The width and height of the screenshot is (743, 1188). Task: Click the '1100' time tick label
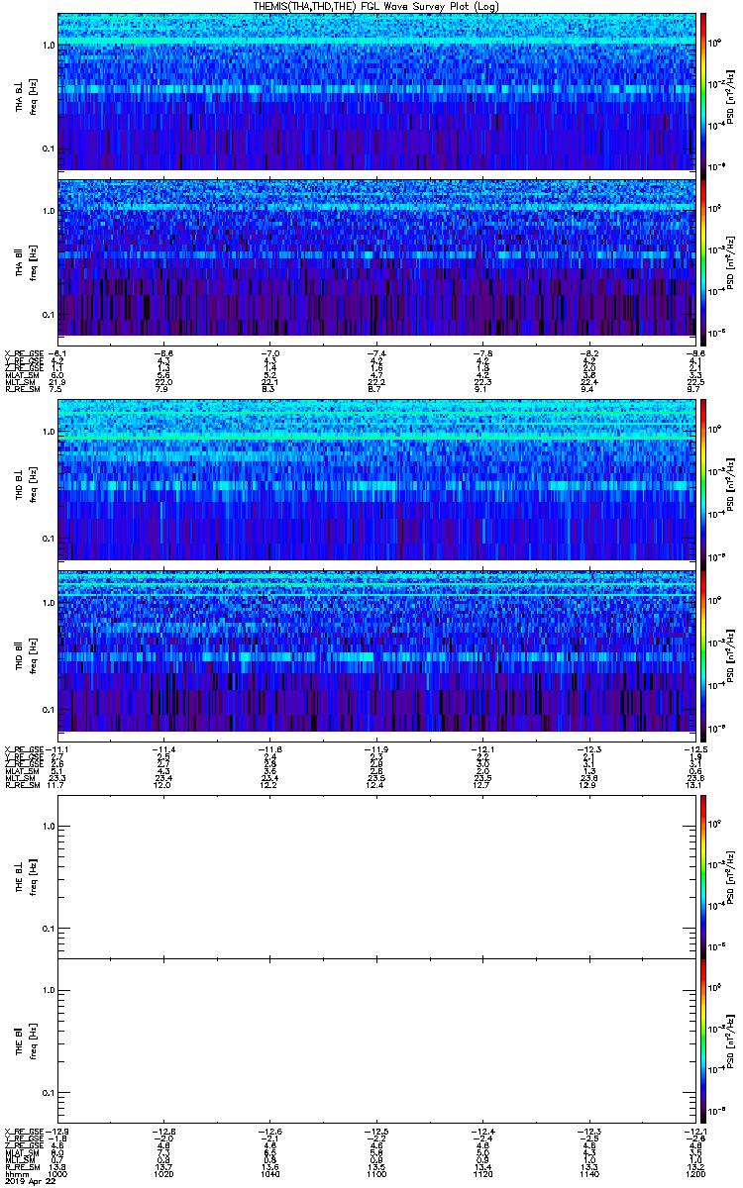pyautogui.click(x=375, y=1175)
